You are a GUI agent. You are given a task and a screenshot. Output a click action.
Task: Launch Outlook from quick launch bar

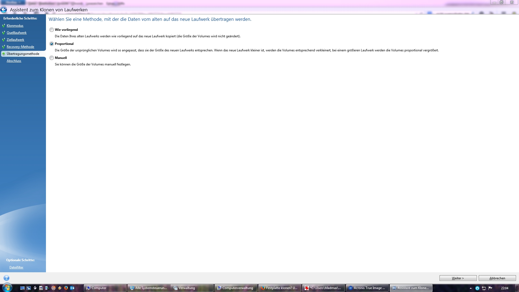click(x=72, y=288)
